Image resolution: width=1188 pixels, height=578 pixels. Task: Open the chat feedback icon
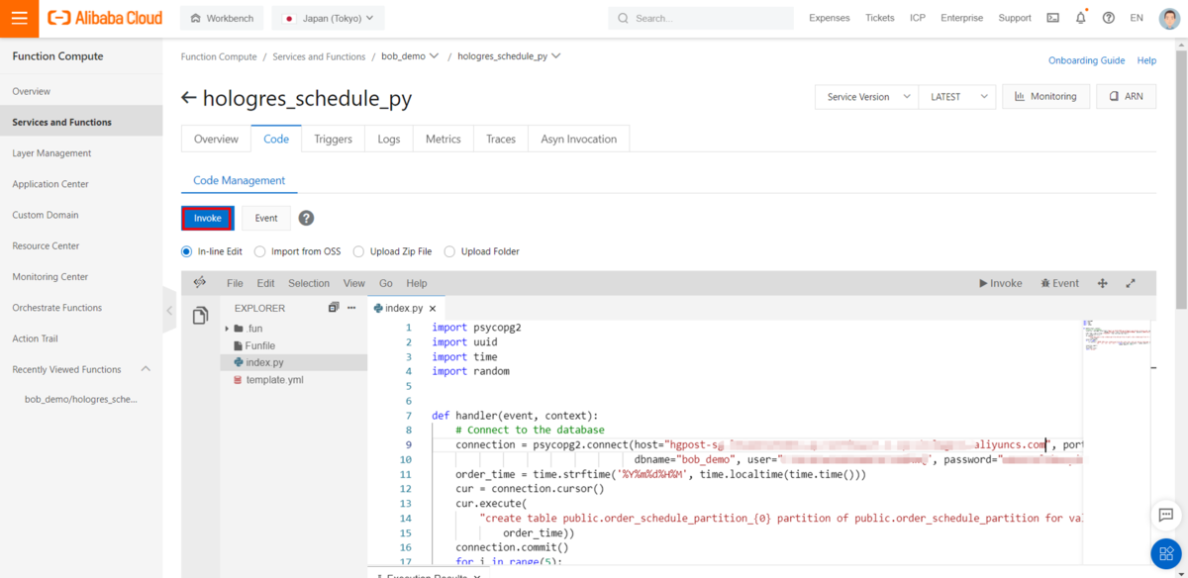(x=1166, y=515)
